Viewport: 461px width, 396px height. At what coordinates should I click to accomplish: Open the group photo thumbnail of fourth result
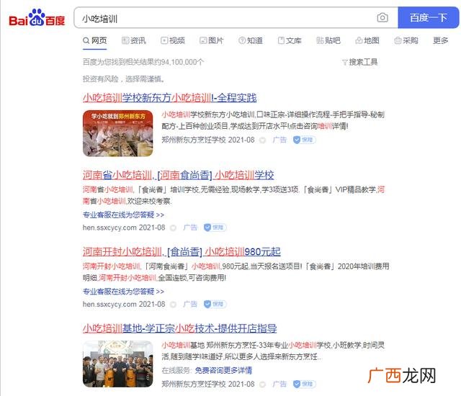point(117,364)
